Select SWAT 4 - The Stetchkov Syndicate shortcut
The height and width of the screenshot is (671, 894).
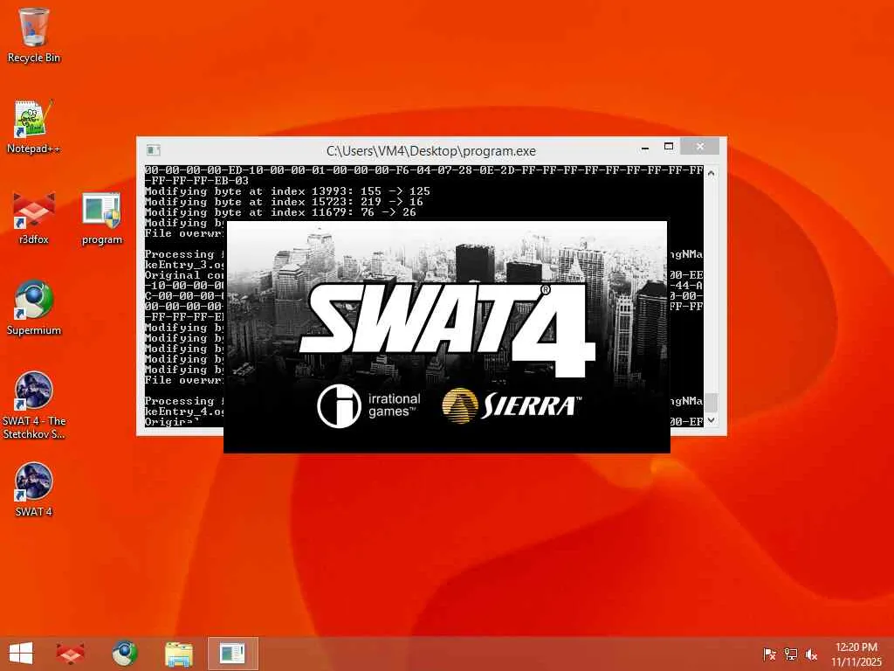tap(34, 405)
